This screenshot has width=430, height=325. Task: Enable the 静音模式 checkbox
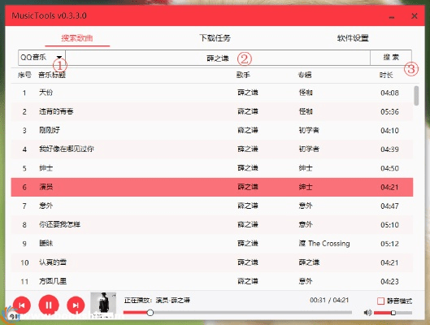click(x=380, y=301)
